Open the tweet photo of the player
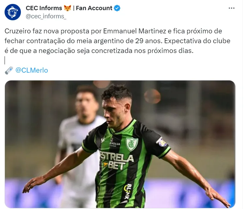Viewport: 249px width, 209px height. click(x=120, y=144)
